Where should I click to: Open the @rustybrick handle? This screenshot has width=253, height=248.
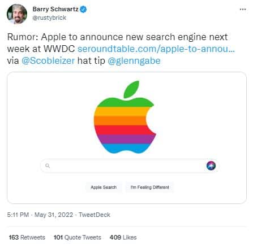[x=49, y=18]
